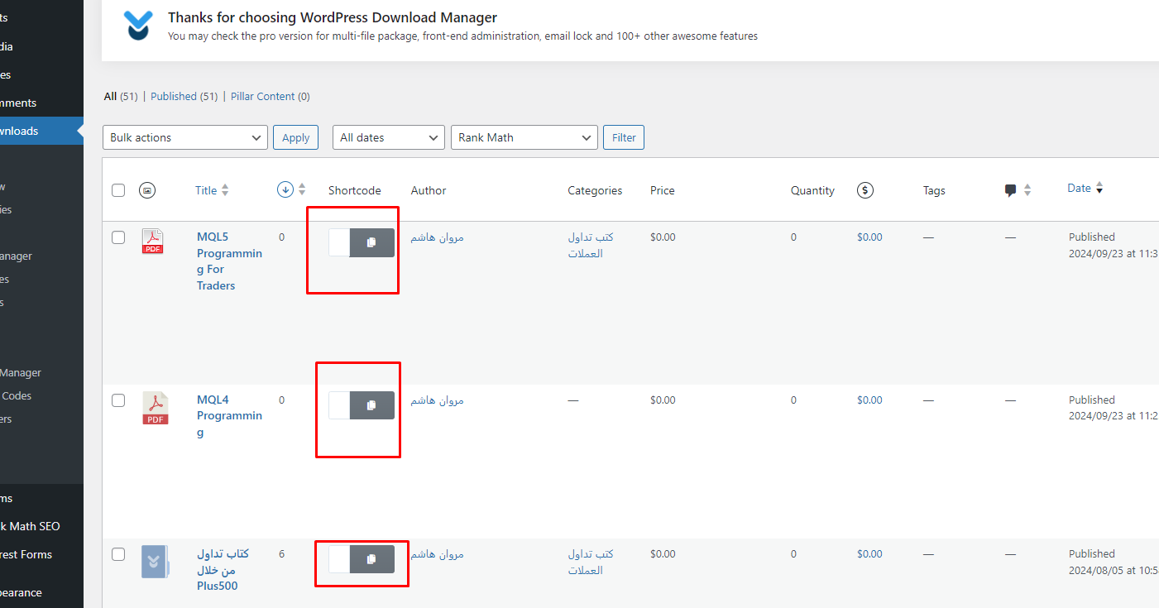Viewport: 1159px width, 608px height.
Task: Click the Apply bulk action button
Action: [x=295, y=137]
